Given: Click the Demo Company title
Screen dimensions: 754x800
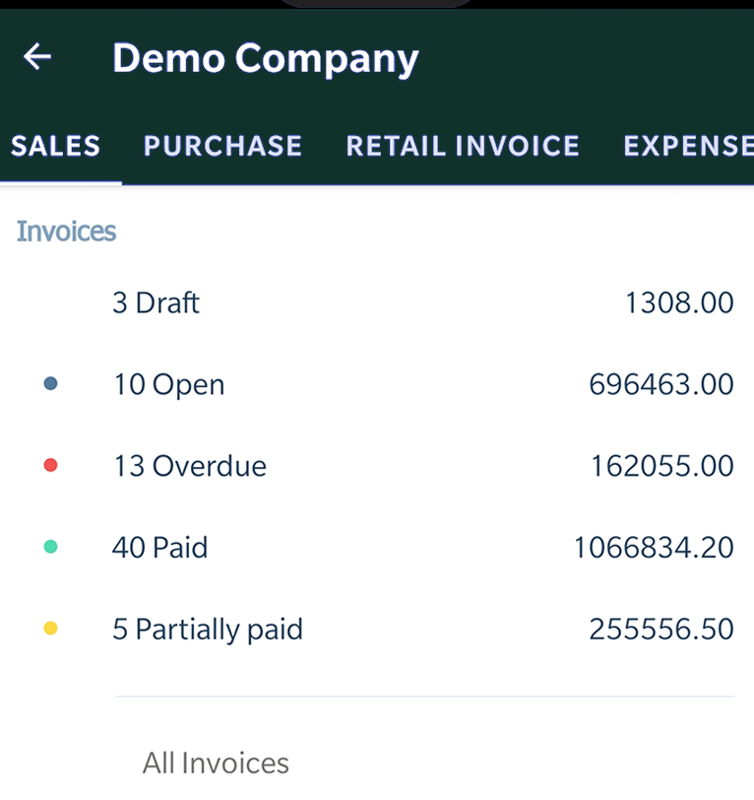Looking at the screenshot, I should [266, 58].
